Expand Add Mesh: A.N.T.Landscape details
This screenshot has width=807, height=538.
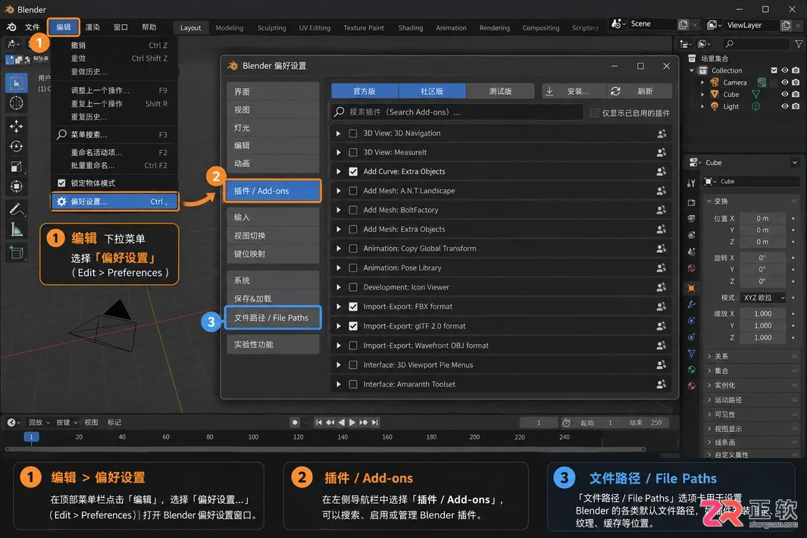coord(338,190)
